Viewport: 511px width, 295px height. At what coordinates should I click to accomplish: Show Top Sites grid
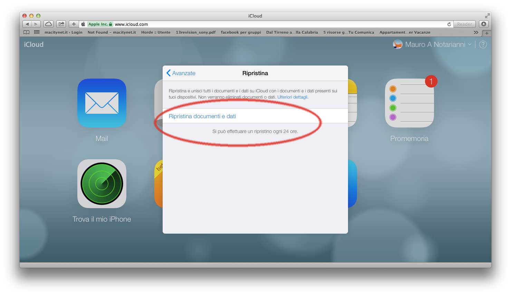point(37,32)
